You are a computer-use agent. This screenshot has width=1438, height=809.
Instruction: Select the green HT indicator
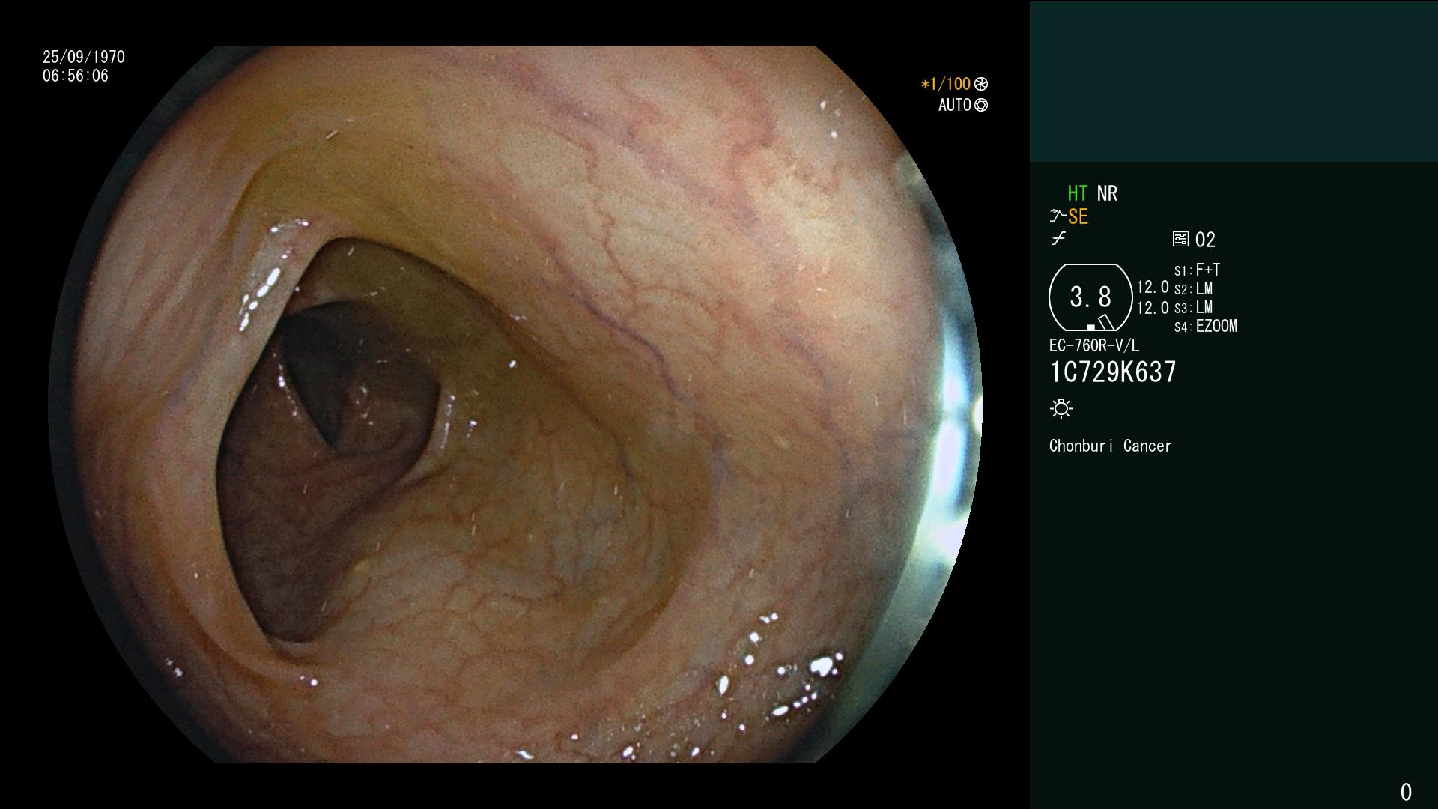coord(1078,193)
